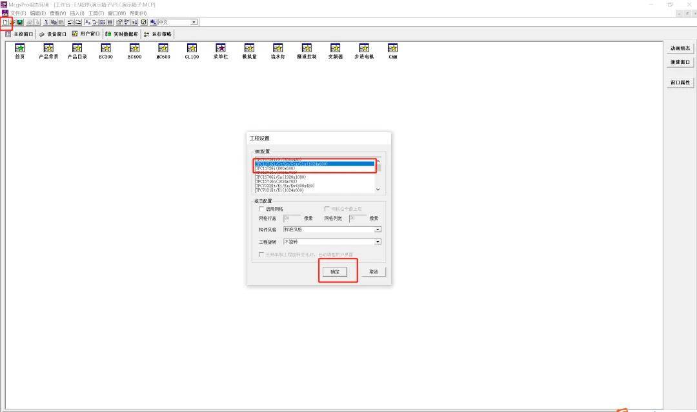Click the 流水灯 window icon
Viewport: 697px width, 412px height.
tap(278, 48)
